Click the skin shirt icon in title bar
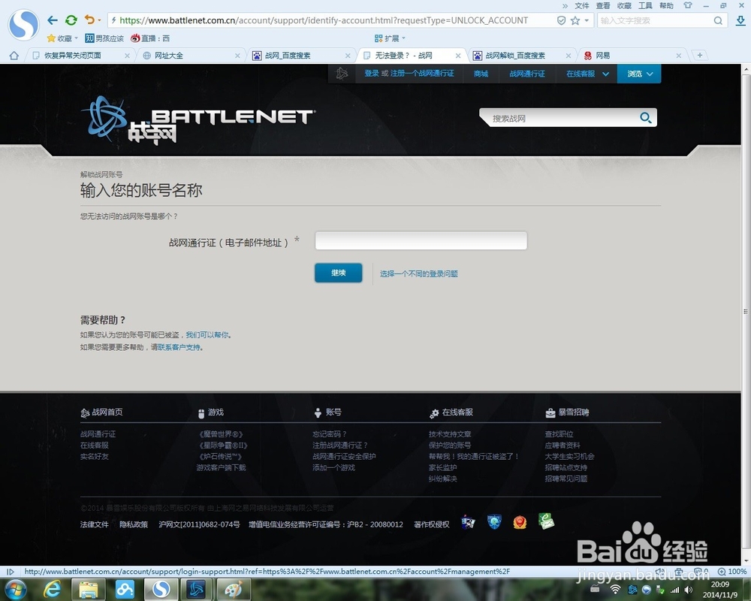Screen dimensions: 751x601 (x=688, y=6)
